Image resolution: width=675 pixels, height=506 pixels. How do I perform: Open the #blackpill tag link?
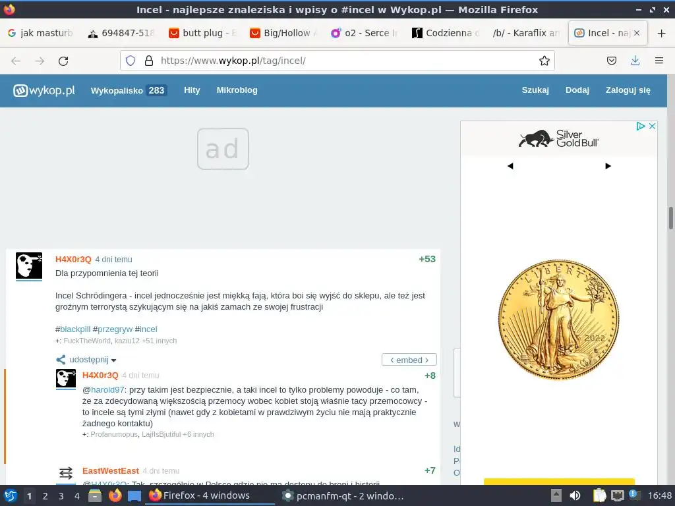[x=73, y=329]
